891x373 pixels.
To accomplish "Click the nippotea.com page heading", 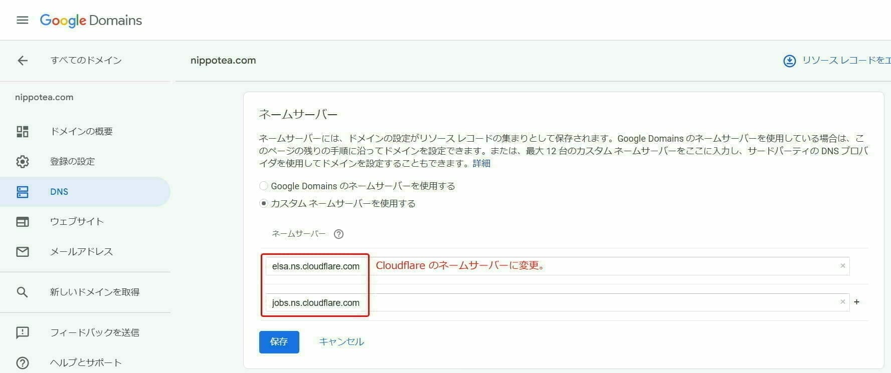I will pos(223,61).
